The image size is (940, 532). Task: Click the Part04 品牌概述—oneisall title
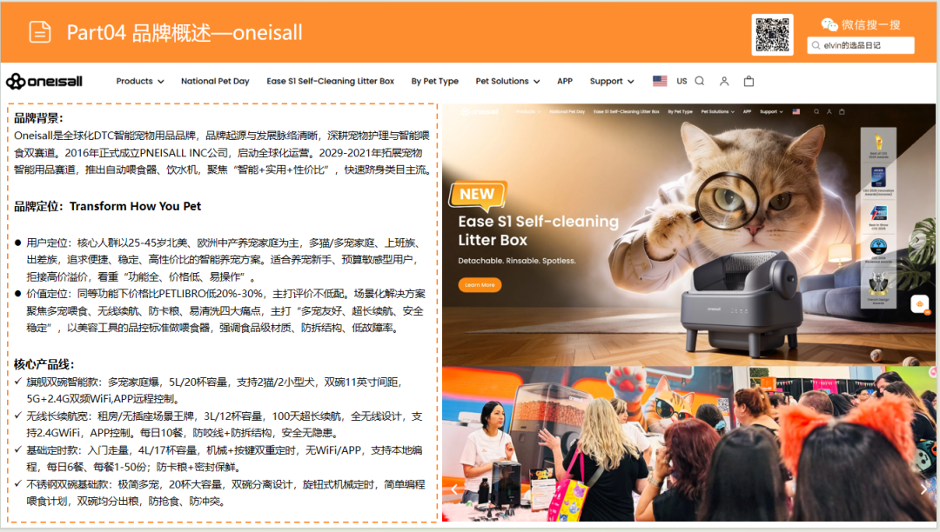[184, 32]
